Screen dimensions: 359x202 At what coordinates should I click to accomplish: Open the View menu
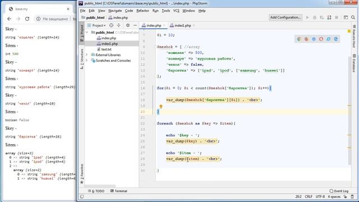coord(102,11)
